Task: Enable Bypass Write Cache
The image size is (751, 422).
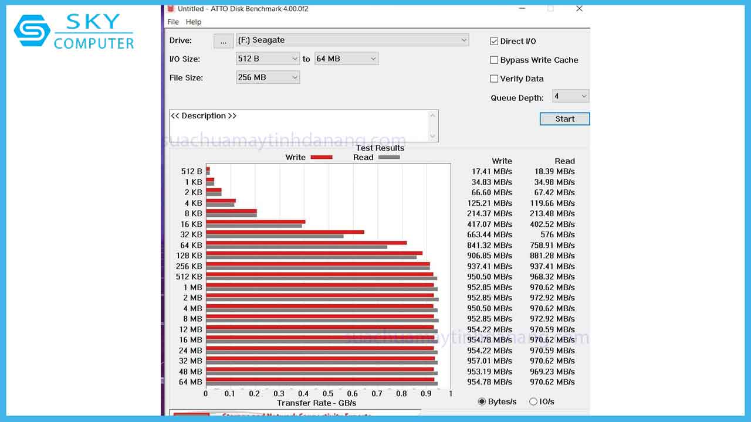Action: 495,60
